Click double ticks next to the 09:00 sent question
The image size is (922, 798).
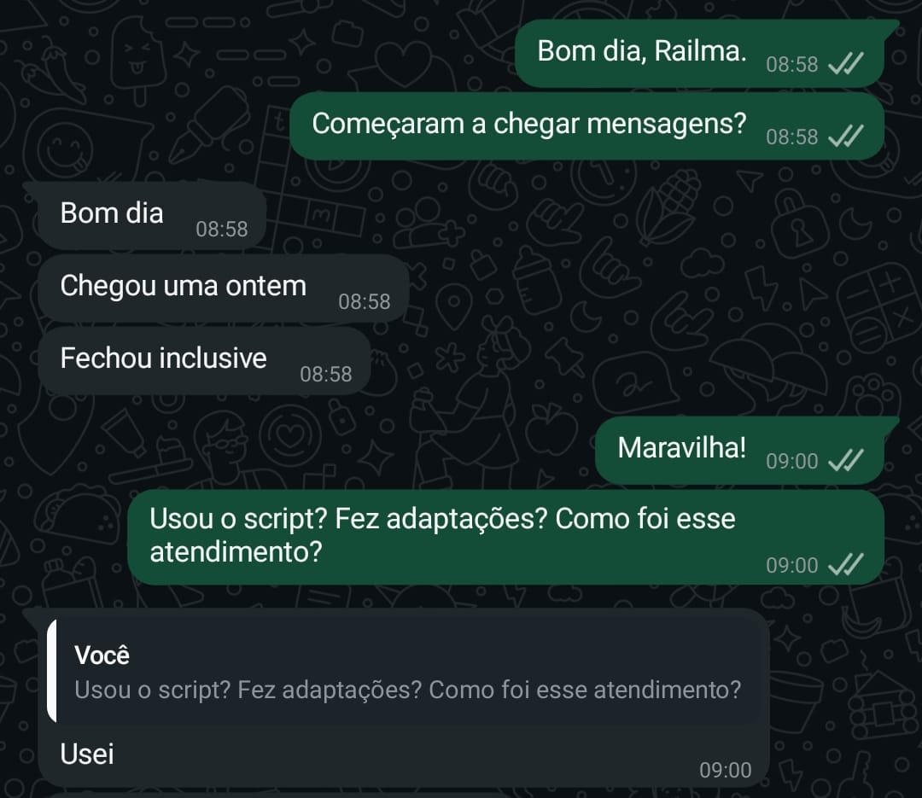pyautogui.click(x=846, y=565)
